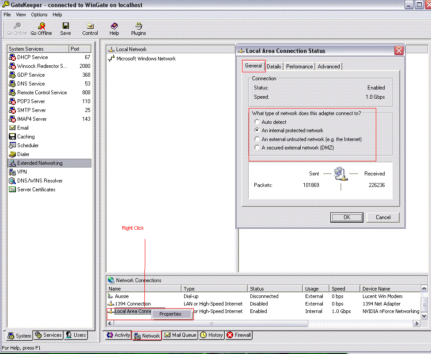Viewport: 431px width, 354px height.
Task: Click the Caching disk icon
Action: [12, 137]
